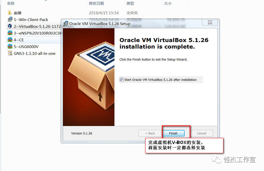The height and width of the screenshot is (171, 264).
Task: Click the folder name 安装
Action: (x=17, y=13)
